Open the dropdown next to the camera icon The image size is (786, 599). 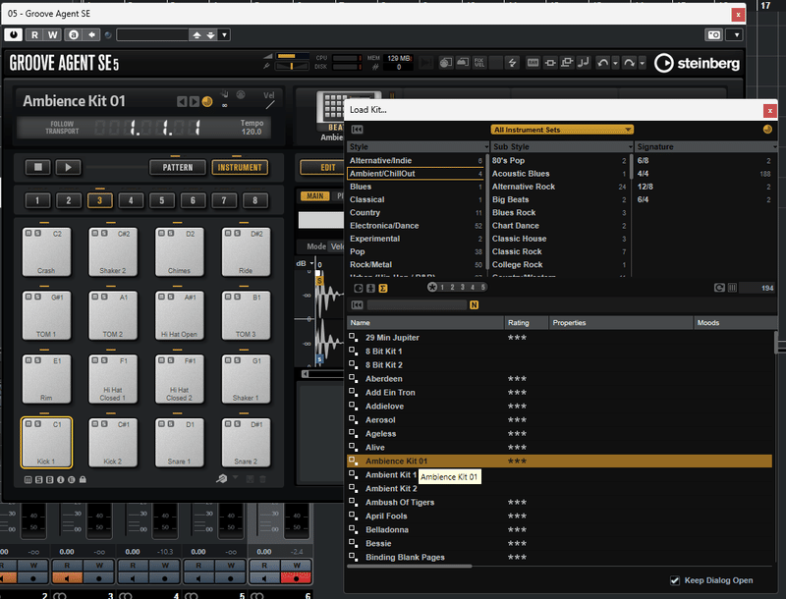click(736, 35)
